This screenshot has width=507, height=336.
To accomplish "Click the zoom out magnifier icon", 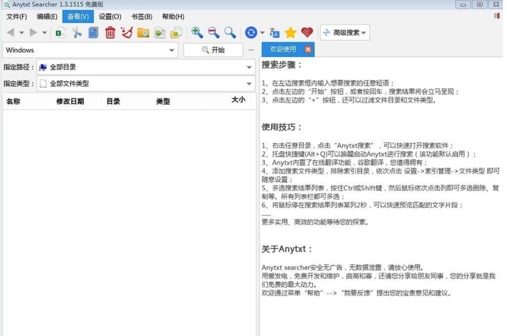I will pos(213,32).
